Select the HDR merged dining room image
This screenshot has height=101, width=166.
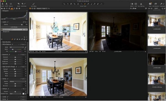pyautogui.click(x=58, y=77)
